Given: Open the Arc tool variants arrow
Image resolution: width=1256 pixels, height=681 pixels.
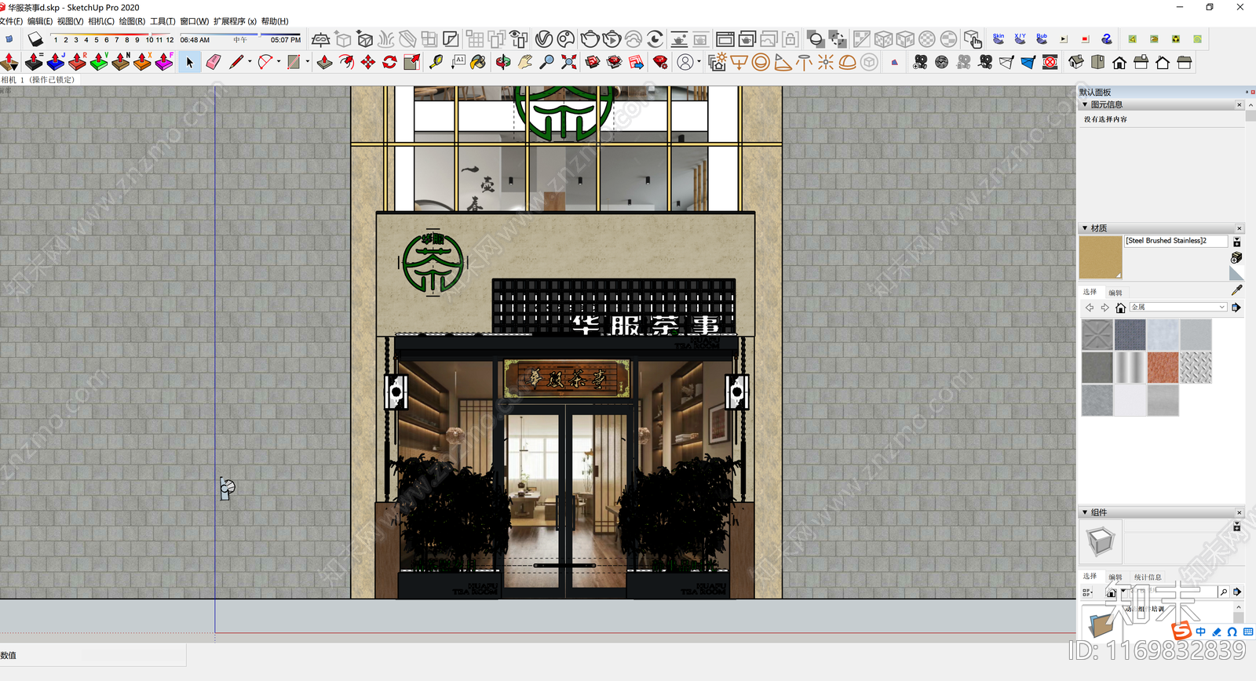Looking at the screenshot, I should pyautogui.click(x=279, y=62).
